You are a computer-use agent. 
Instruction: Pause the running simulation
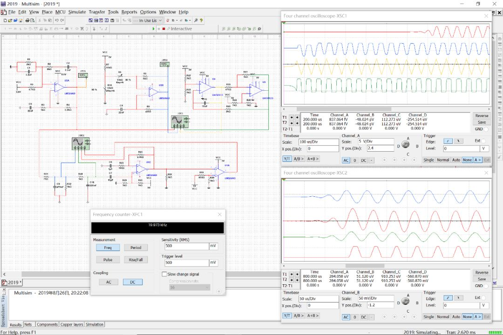point(159,29)
